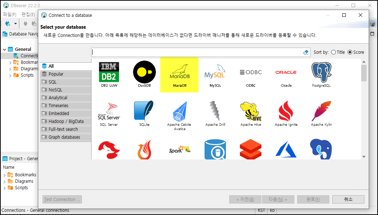Click the scroll down arrow of database list

coord(364,157)
